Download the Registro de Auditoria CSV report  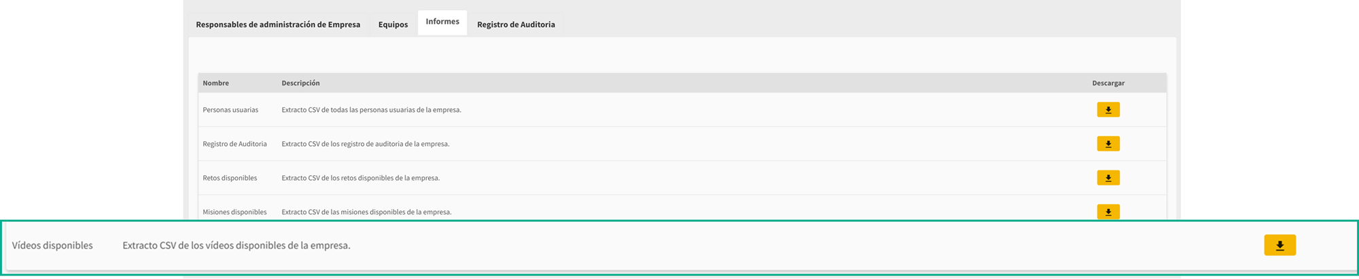pos(1108,144)
